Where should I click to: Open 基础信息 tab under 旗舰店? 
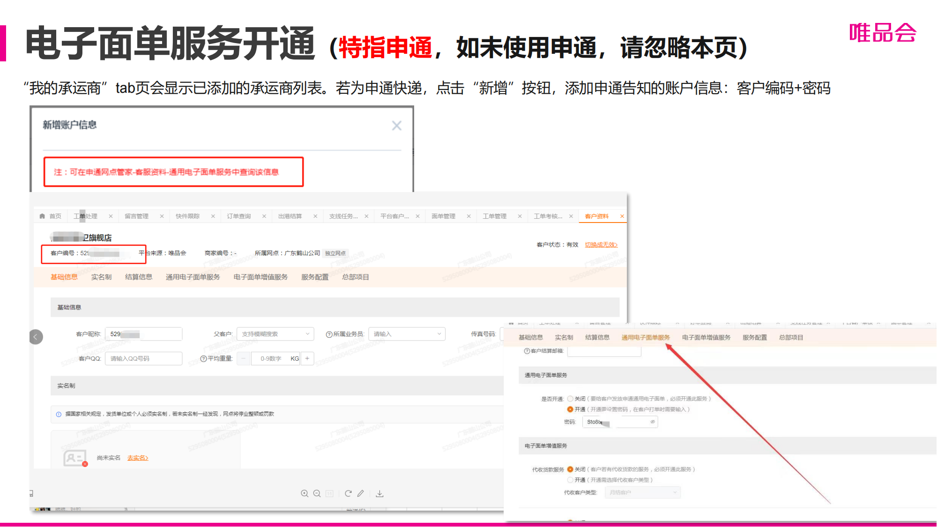pyautogui.click(x=64, y=277)
